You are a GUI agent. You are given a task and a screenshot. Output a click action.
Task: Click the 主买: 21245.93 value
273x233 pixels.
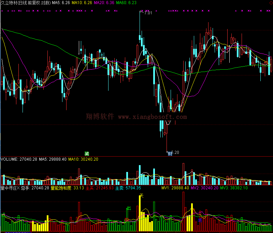[100, 188]
